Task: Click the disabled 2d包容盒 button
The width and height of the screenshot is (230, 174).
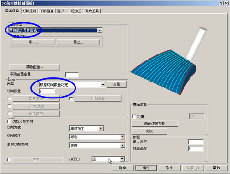Action: click(98, 98)
